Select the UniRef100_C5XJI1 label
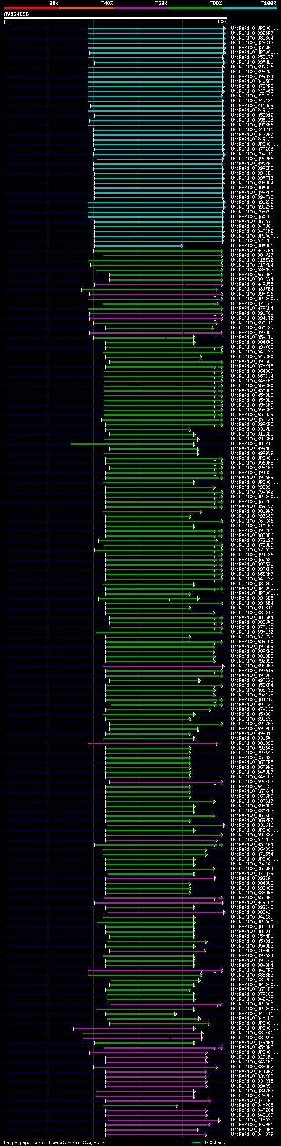281x1146 pixels. (252, 154)
